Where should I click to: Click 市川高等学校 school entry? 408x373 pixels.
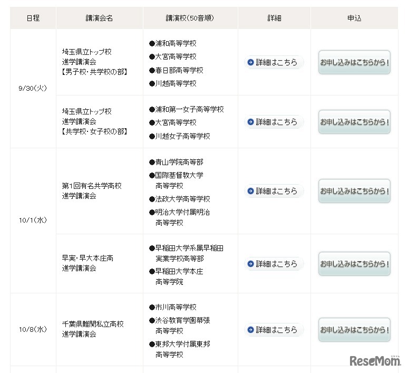(x=173, y=308)
